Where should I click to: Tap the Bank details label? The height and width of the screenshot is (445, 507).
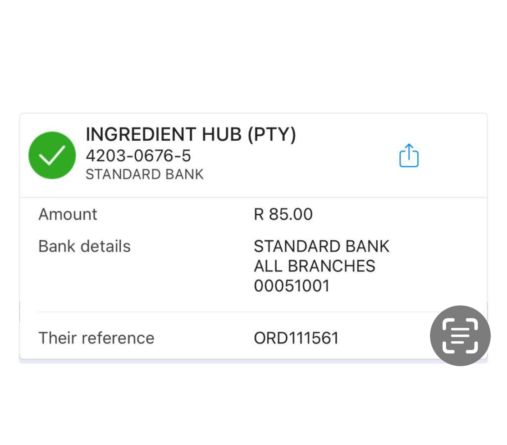(x=84, y=246)
